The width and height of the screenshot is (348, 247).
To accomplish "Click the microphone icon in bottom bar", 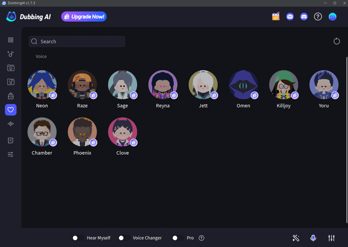I will pos(313,238).
